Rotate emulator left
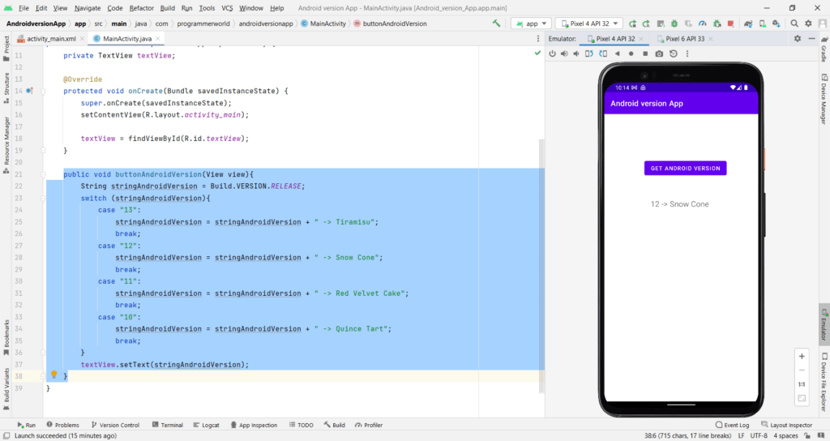Screen dimensions: 830x441 tap(589, 54)
